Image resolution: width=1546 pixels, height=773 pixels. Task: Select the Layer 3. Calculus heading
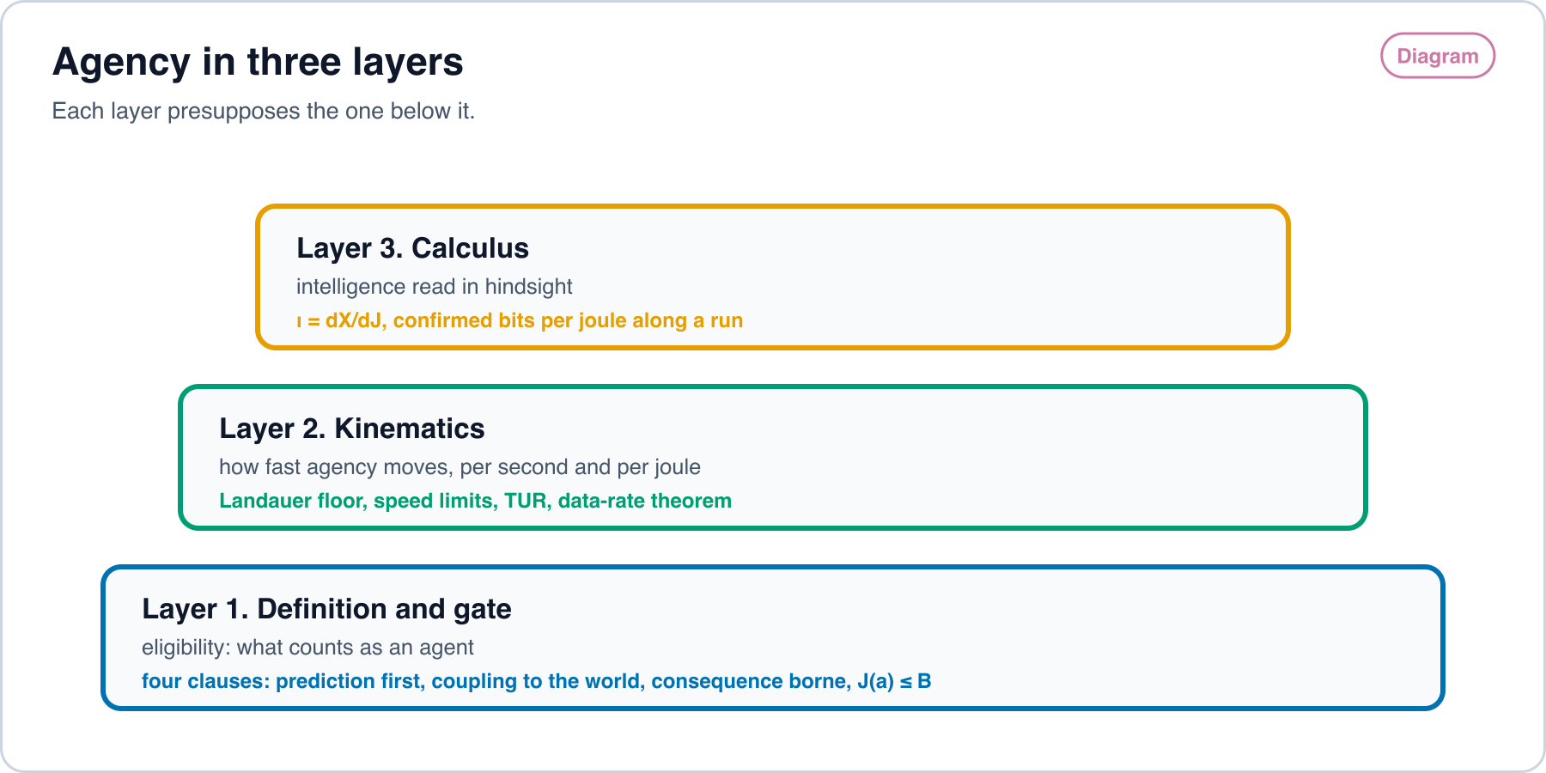(x=412, y=248)
